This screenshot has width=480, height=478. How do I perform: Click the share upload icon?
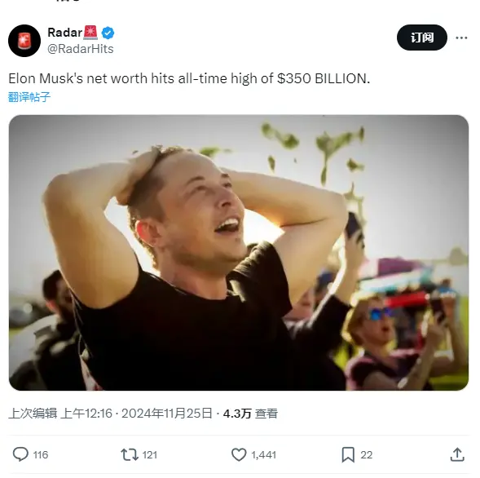(457, 454)
